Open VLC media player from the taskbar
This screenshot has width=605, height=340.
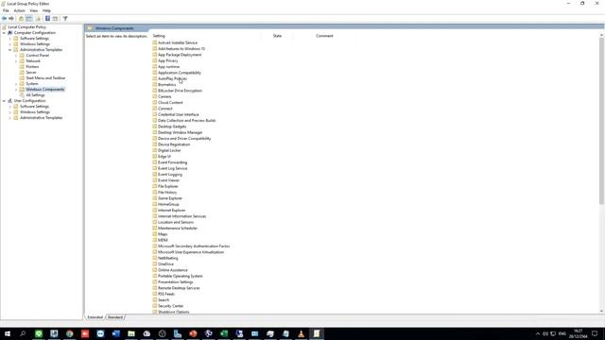[301, 333]
